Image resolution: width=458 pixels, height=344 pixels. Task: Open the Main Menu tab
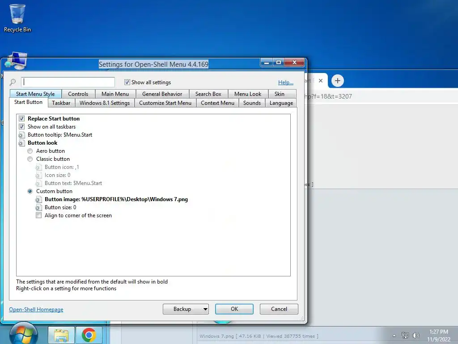(x=115, y=94)
